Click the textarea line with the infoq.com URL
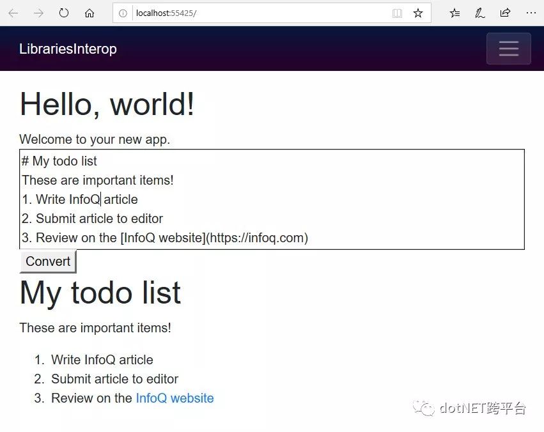544x432 pixels. click(165, 238)
